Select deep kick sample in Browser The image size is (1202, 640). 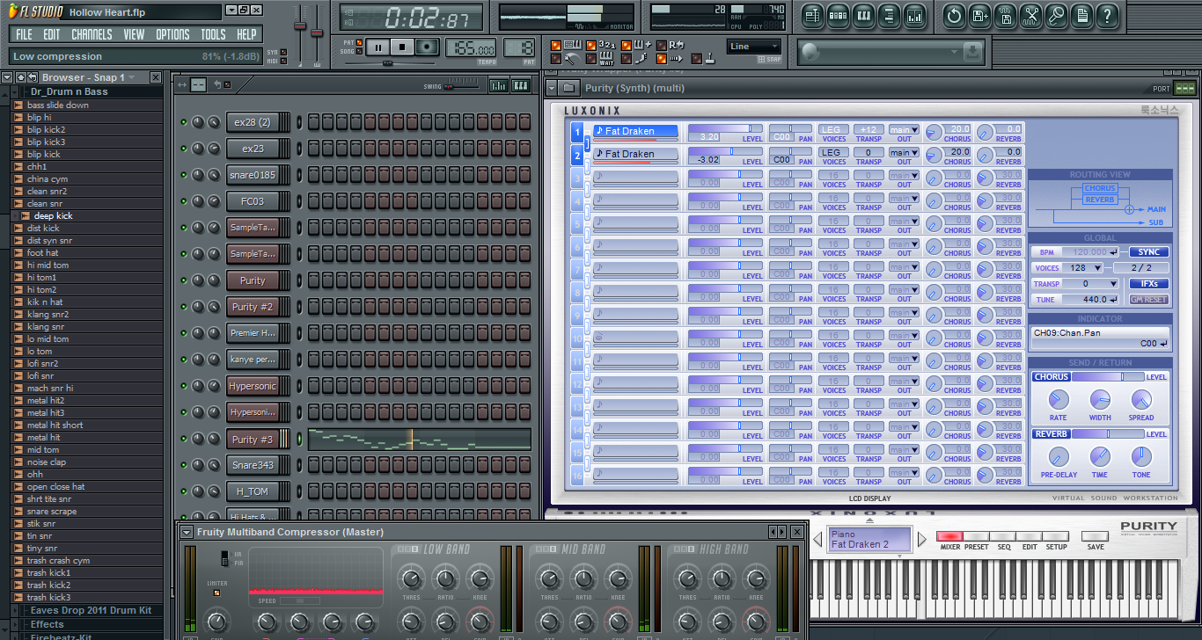(53, 215)
